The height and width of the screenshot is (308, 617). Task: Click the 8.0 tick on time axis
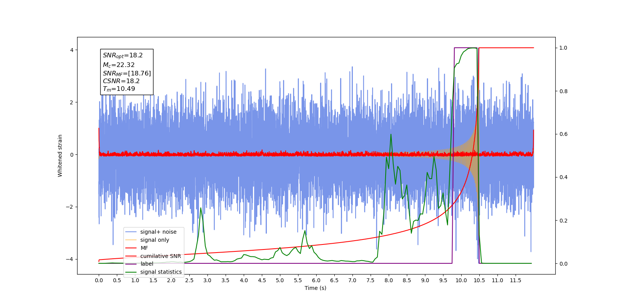[x=389, y=280]
